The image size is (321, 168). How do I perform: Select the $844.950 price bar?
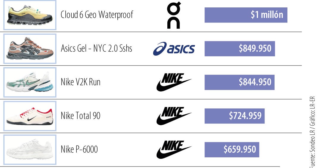point(239,82)
